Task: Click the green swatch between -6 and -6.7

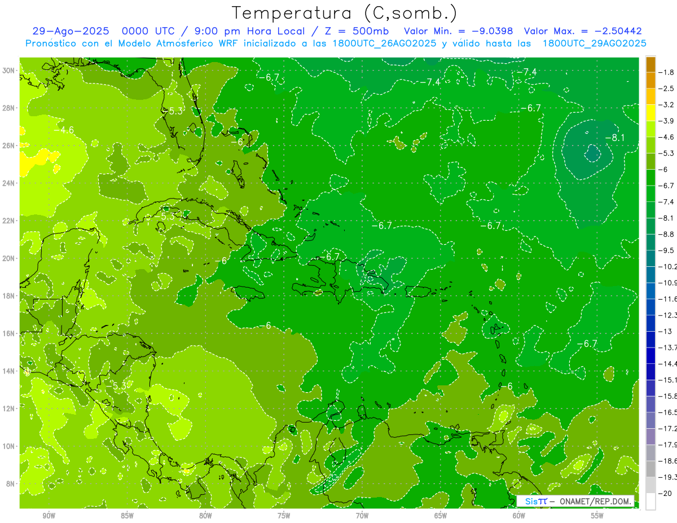Action: [x=650, y=177]
